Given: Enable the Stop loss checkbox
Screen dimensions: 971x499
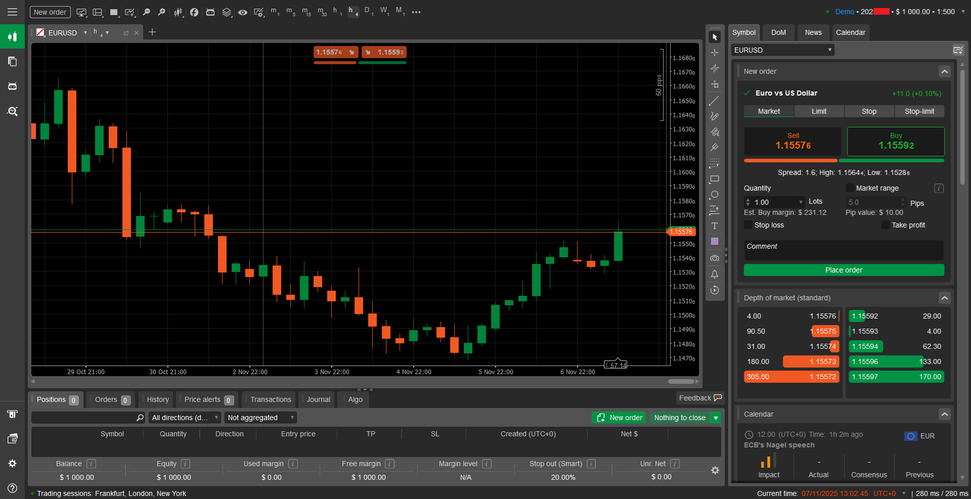Looking at the screenshot, I should tap(748, 225).
